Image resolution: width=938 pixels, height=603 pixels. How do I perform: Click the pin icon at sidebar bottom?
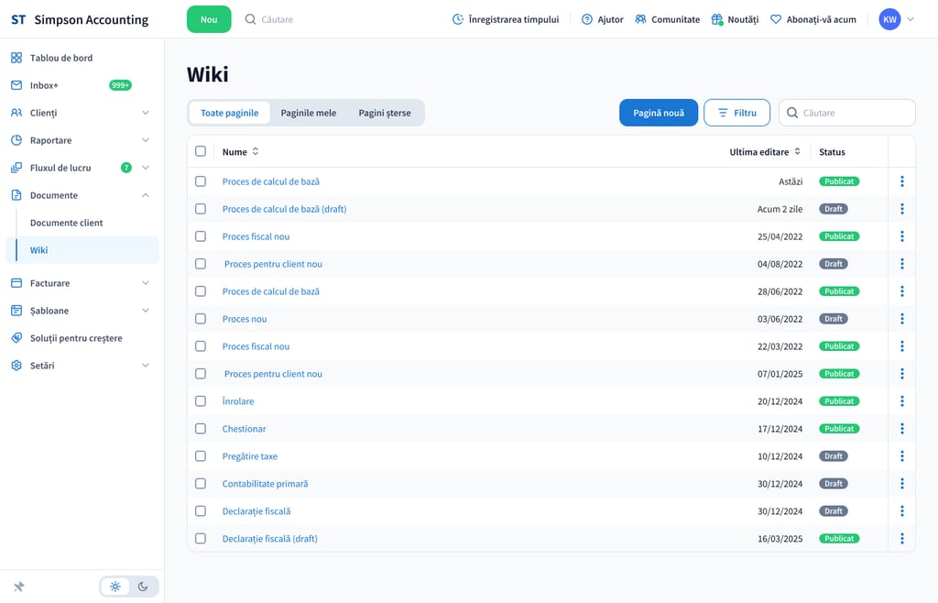tap(18, 587)
